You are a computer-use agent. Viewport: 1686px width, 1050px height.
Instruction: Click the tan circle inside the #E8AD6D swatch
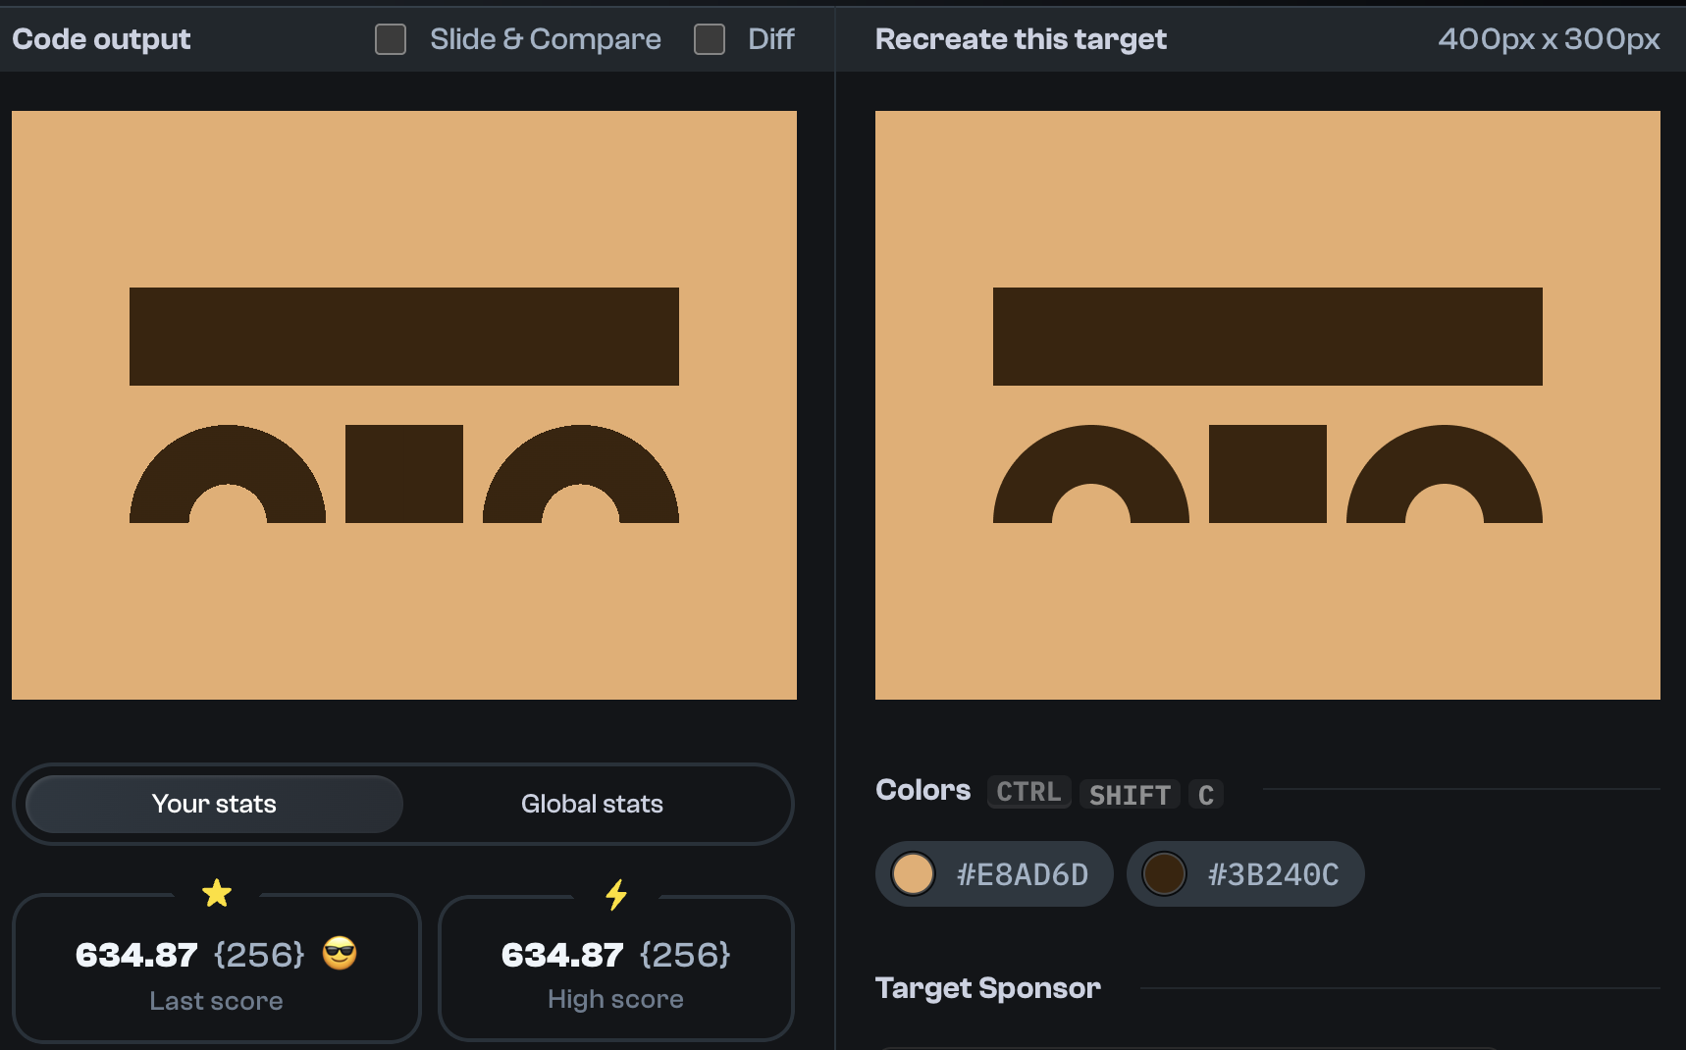913,873
